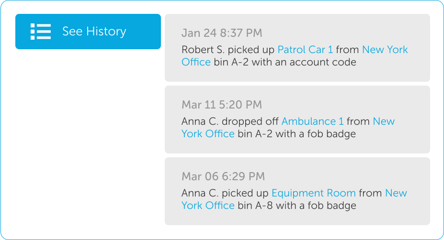Click "picked up" in the Equipment Room entry
Screen dimensions: 444x240
coord(245,193)
